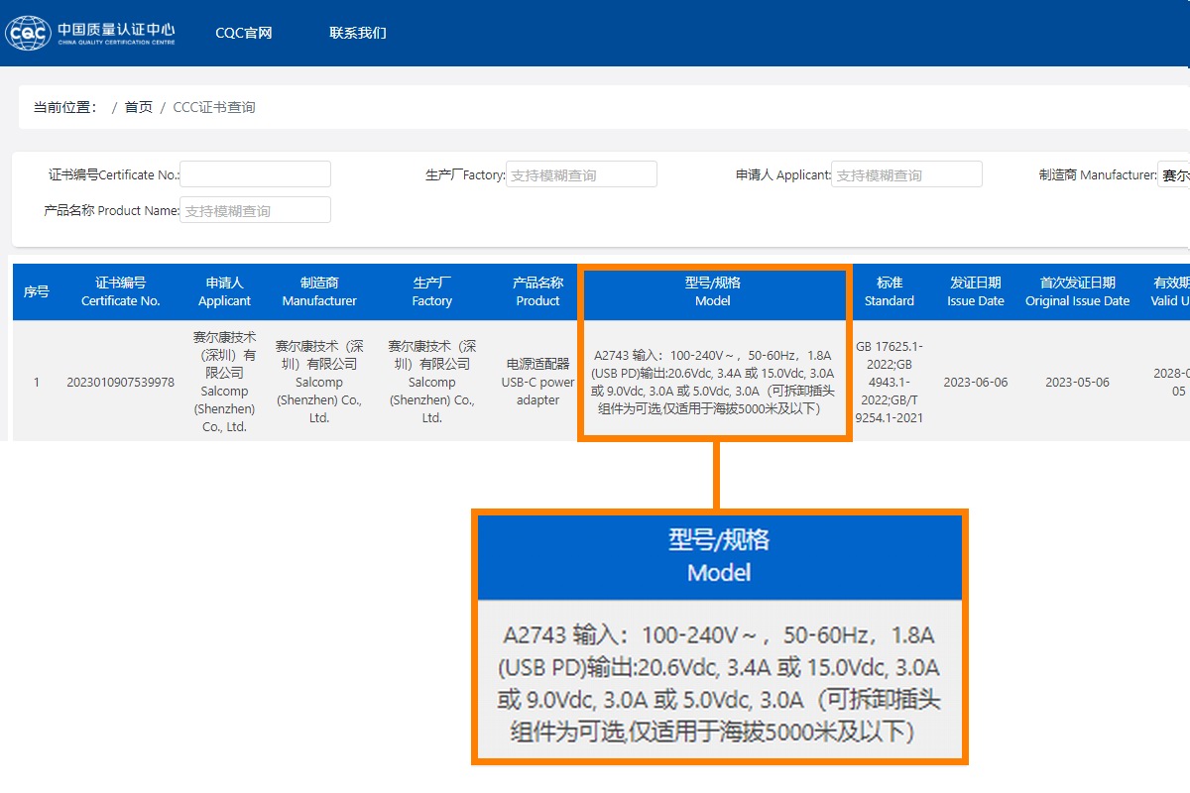Open the 联系我们 menu link

click(358, 33)
